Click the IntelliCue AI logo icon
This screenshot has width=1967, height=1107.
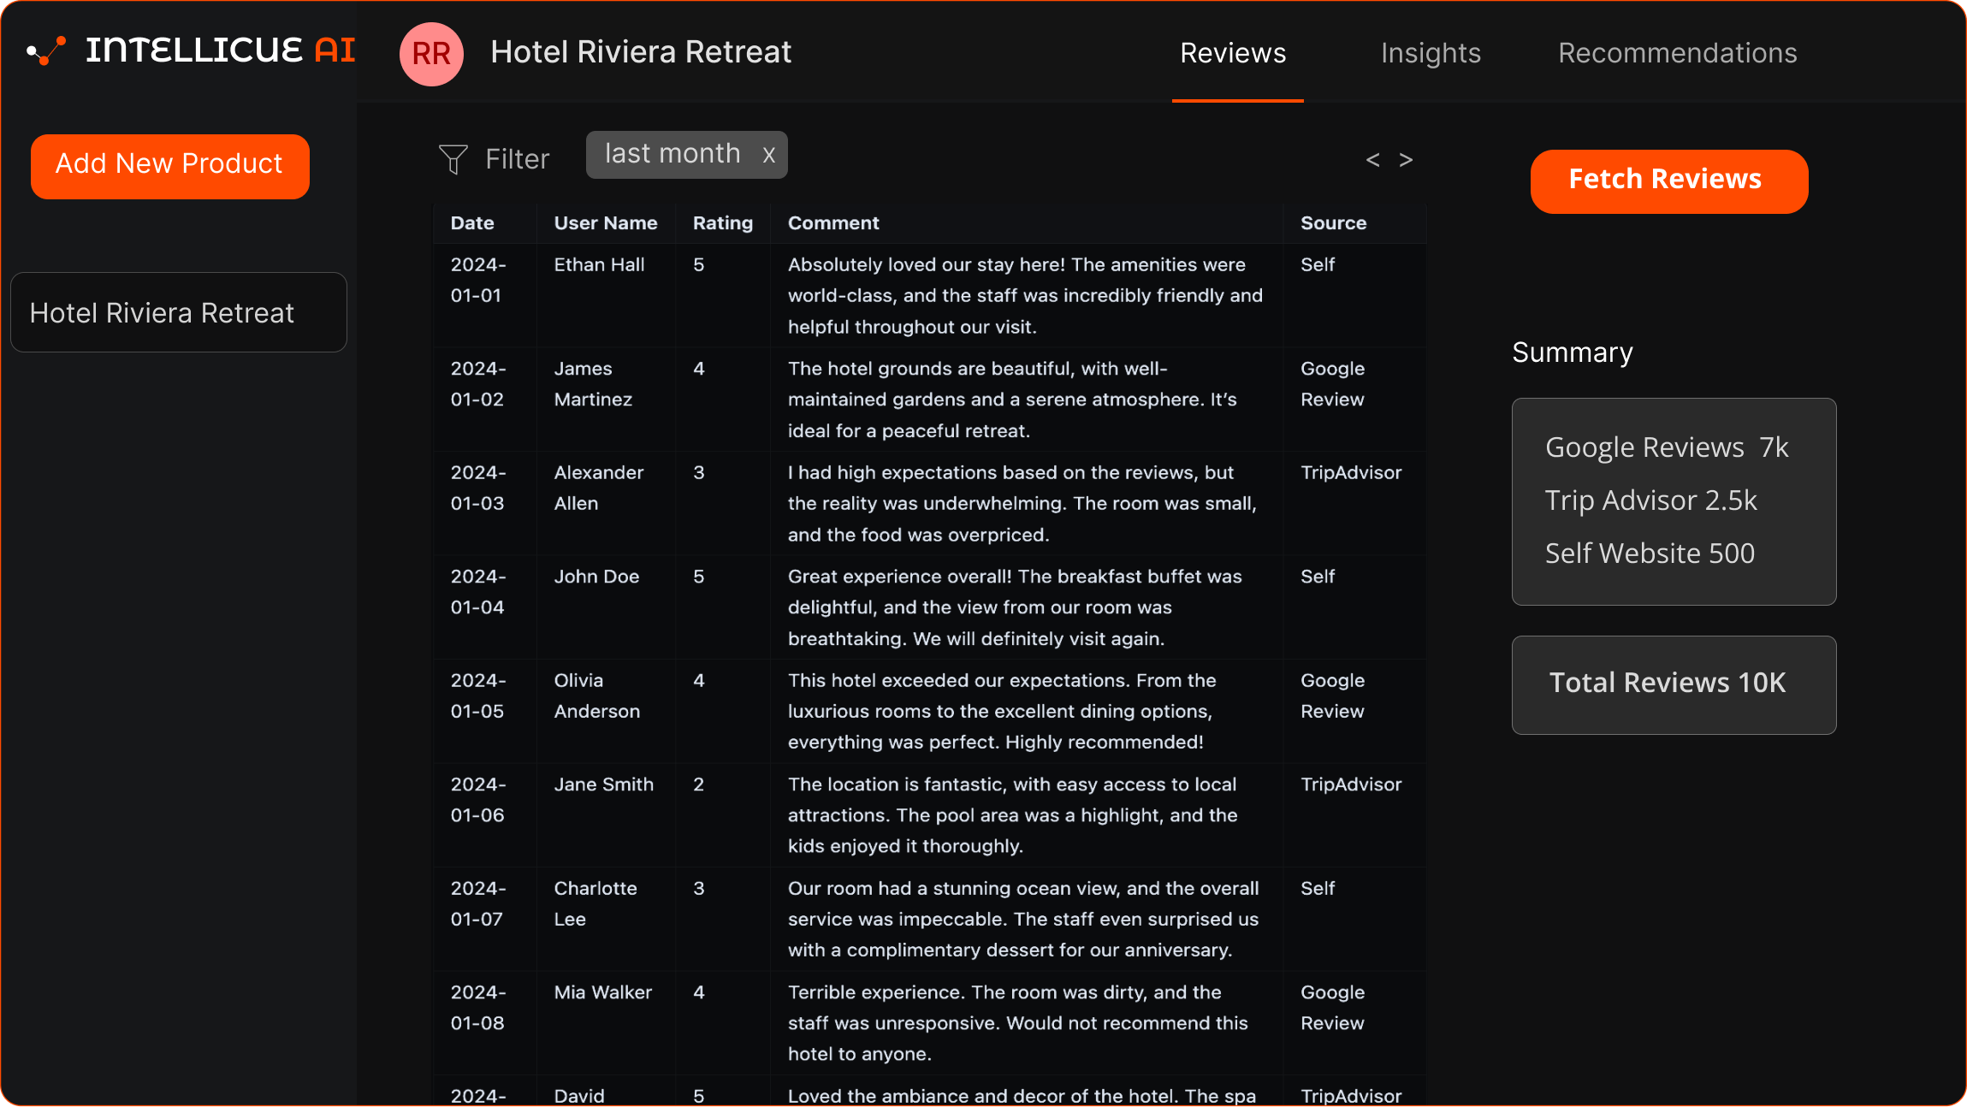pos(46,51)
